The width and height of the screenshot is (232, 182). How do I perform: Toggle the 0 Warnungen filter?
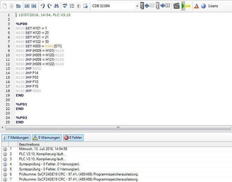pyautogui.click(x=47, y=137)
